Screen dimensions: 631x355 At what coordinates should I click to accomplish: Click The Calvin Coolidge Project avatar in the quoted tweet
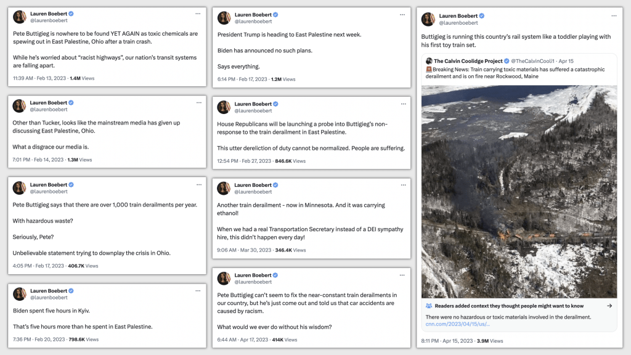tap(428, 61)
